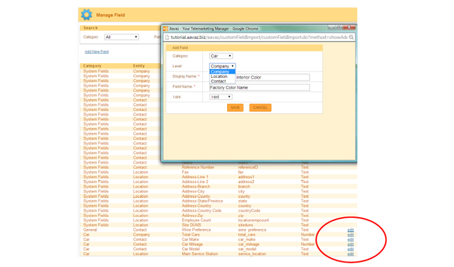Click the Address-Line 2 cell

pos(195,182)
